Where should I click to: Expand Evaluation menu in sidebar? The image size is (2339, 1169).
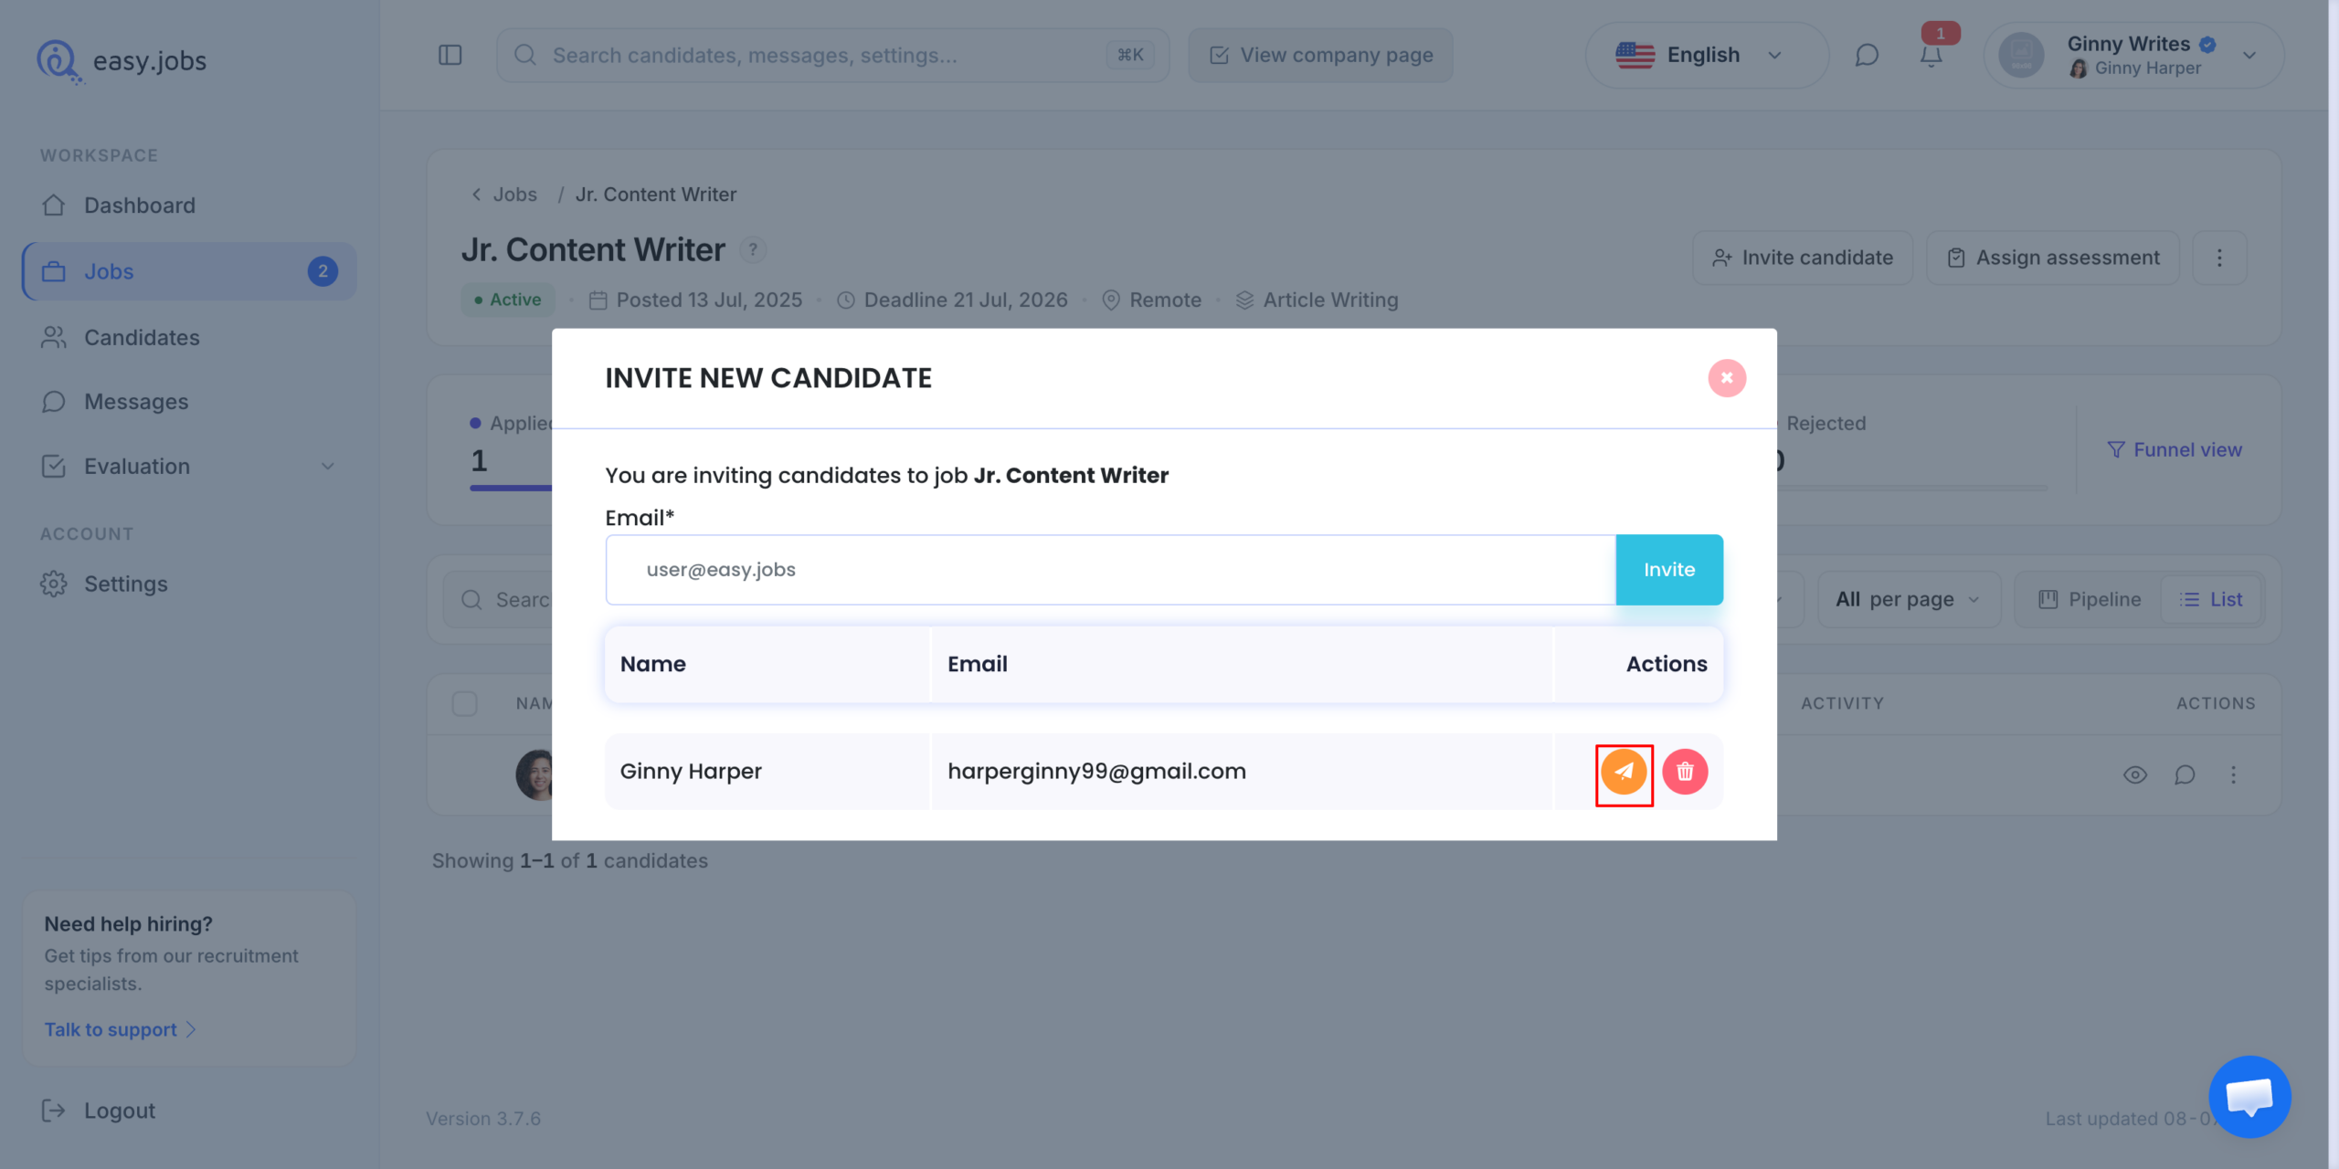[188, 467]
